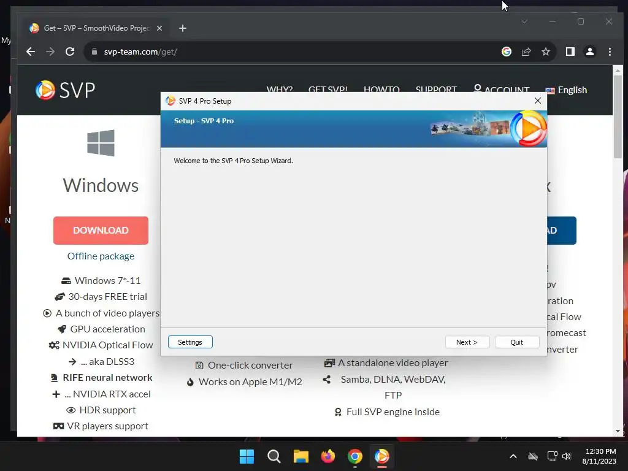
Task: Click 'NVIDIA Optical Flow' feature text
Action: (x=108, y=345)
